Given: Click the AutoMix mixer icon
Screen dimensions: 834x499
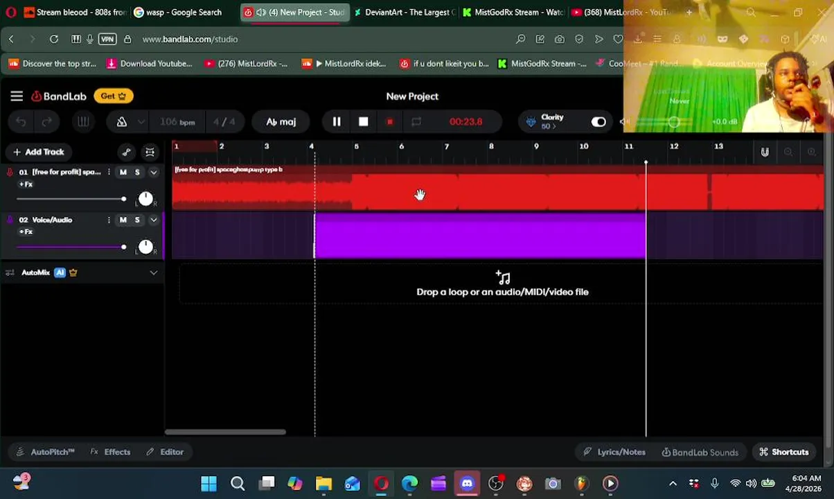Looking at the screenshot, I should tap(10, 272).
